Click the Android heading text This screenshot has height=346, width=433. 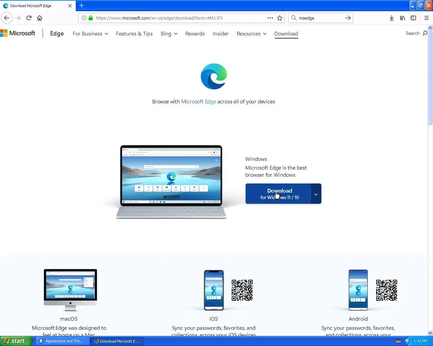pyautogui.click(x=358, y=319)
